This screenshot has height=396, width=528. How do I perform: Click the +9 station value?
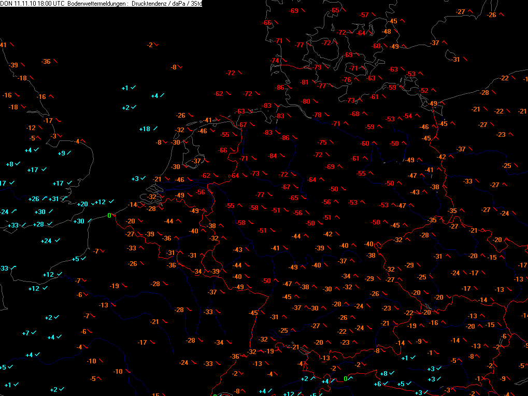(x=62, y=153)
